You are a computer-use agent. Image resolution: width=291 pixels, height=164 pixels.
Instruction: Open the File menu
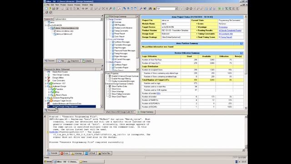[48, 5]
